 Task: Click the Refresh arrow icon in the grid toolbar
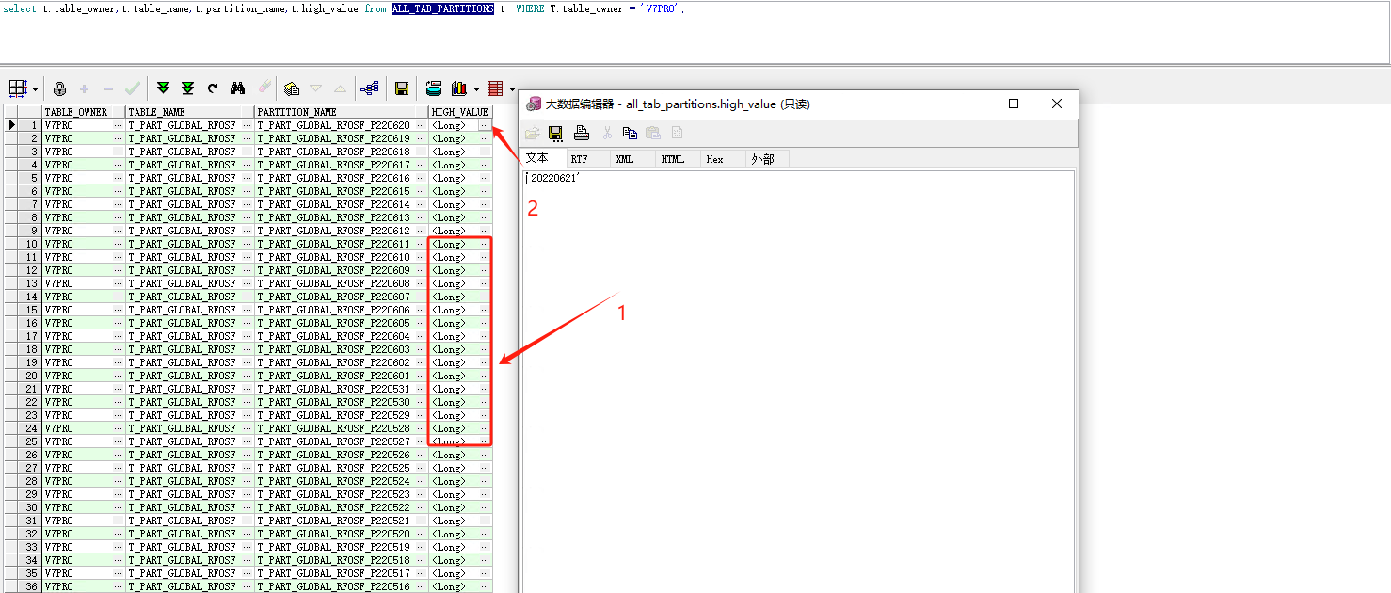click(x=213, y=88)
